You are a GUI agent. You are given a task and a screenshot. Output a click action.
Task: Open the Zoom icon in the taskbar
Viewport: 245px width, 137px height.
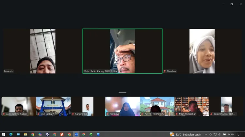76,134
